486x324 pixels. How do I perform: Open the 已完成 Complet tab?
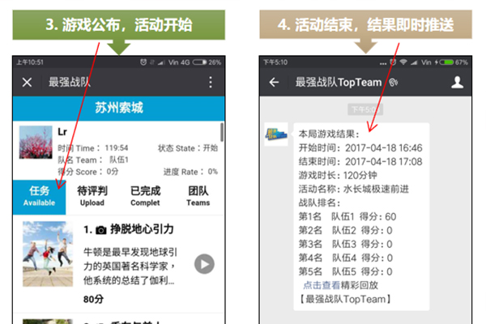[x=145, y=197]
